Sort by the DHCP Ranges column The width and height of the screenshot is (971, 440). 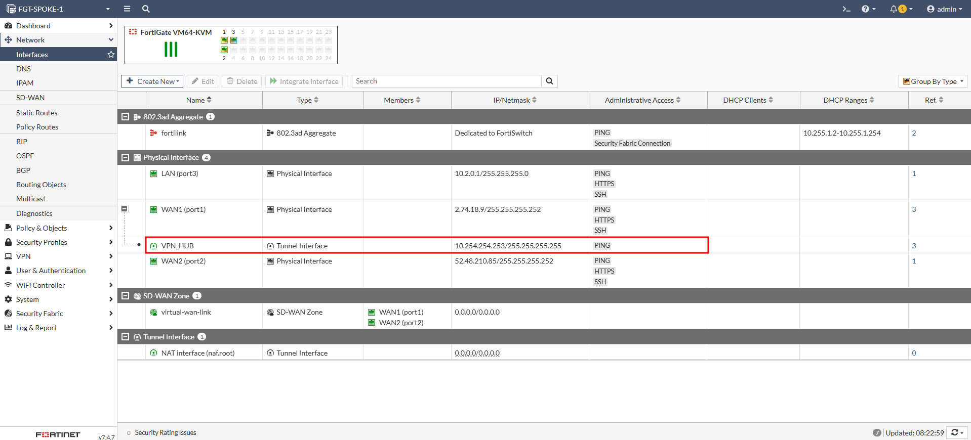[849, 100]
